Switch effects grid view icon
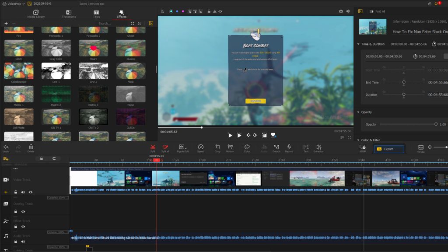 (x=132, y=24)
